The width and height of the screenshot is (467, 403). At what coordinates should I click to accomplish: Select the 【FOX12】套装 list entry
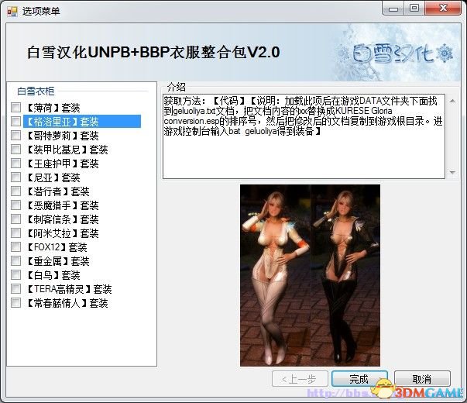(x=57, y=247)
